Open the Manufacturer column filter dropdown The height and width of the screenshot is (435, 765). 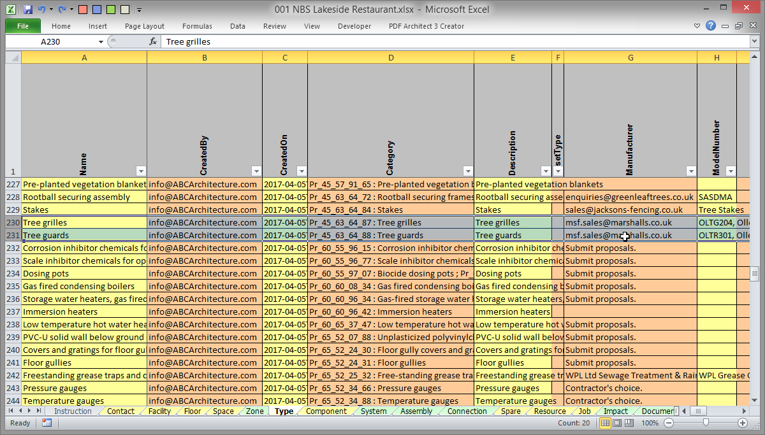[690, 171]
